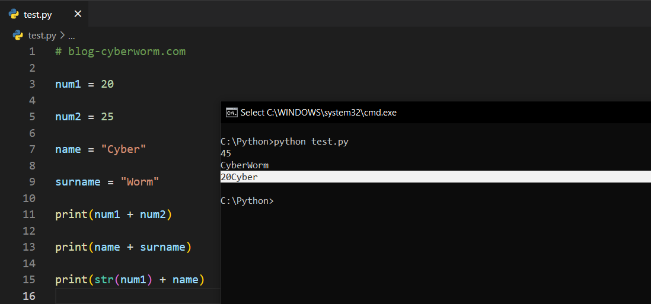Click the cmd.exe window title text
The image size is (651, 304).
click(318, 113)
